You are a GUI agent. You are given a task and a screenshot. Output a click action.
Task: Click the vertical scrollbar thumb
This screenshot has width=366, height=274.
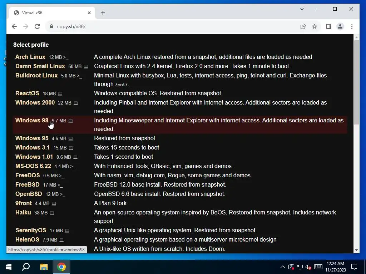click(356, 82)
